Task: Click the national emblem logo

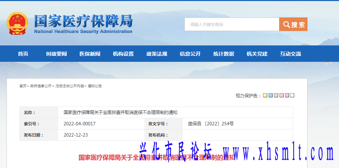Action: click(17, 23)
